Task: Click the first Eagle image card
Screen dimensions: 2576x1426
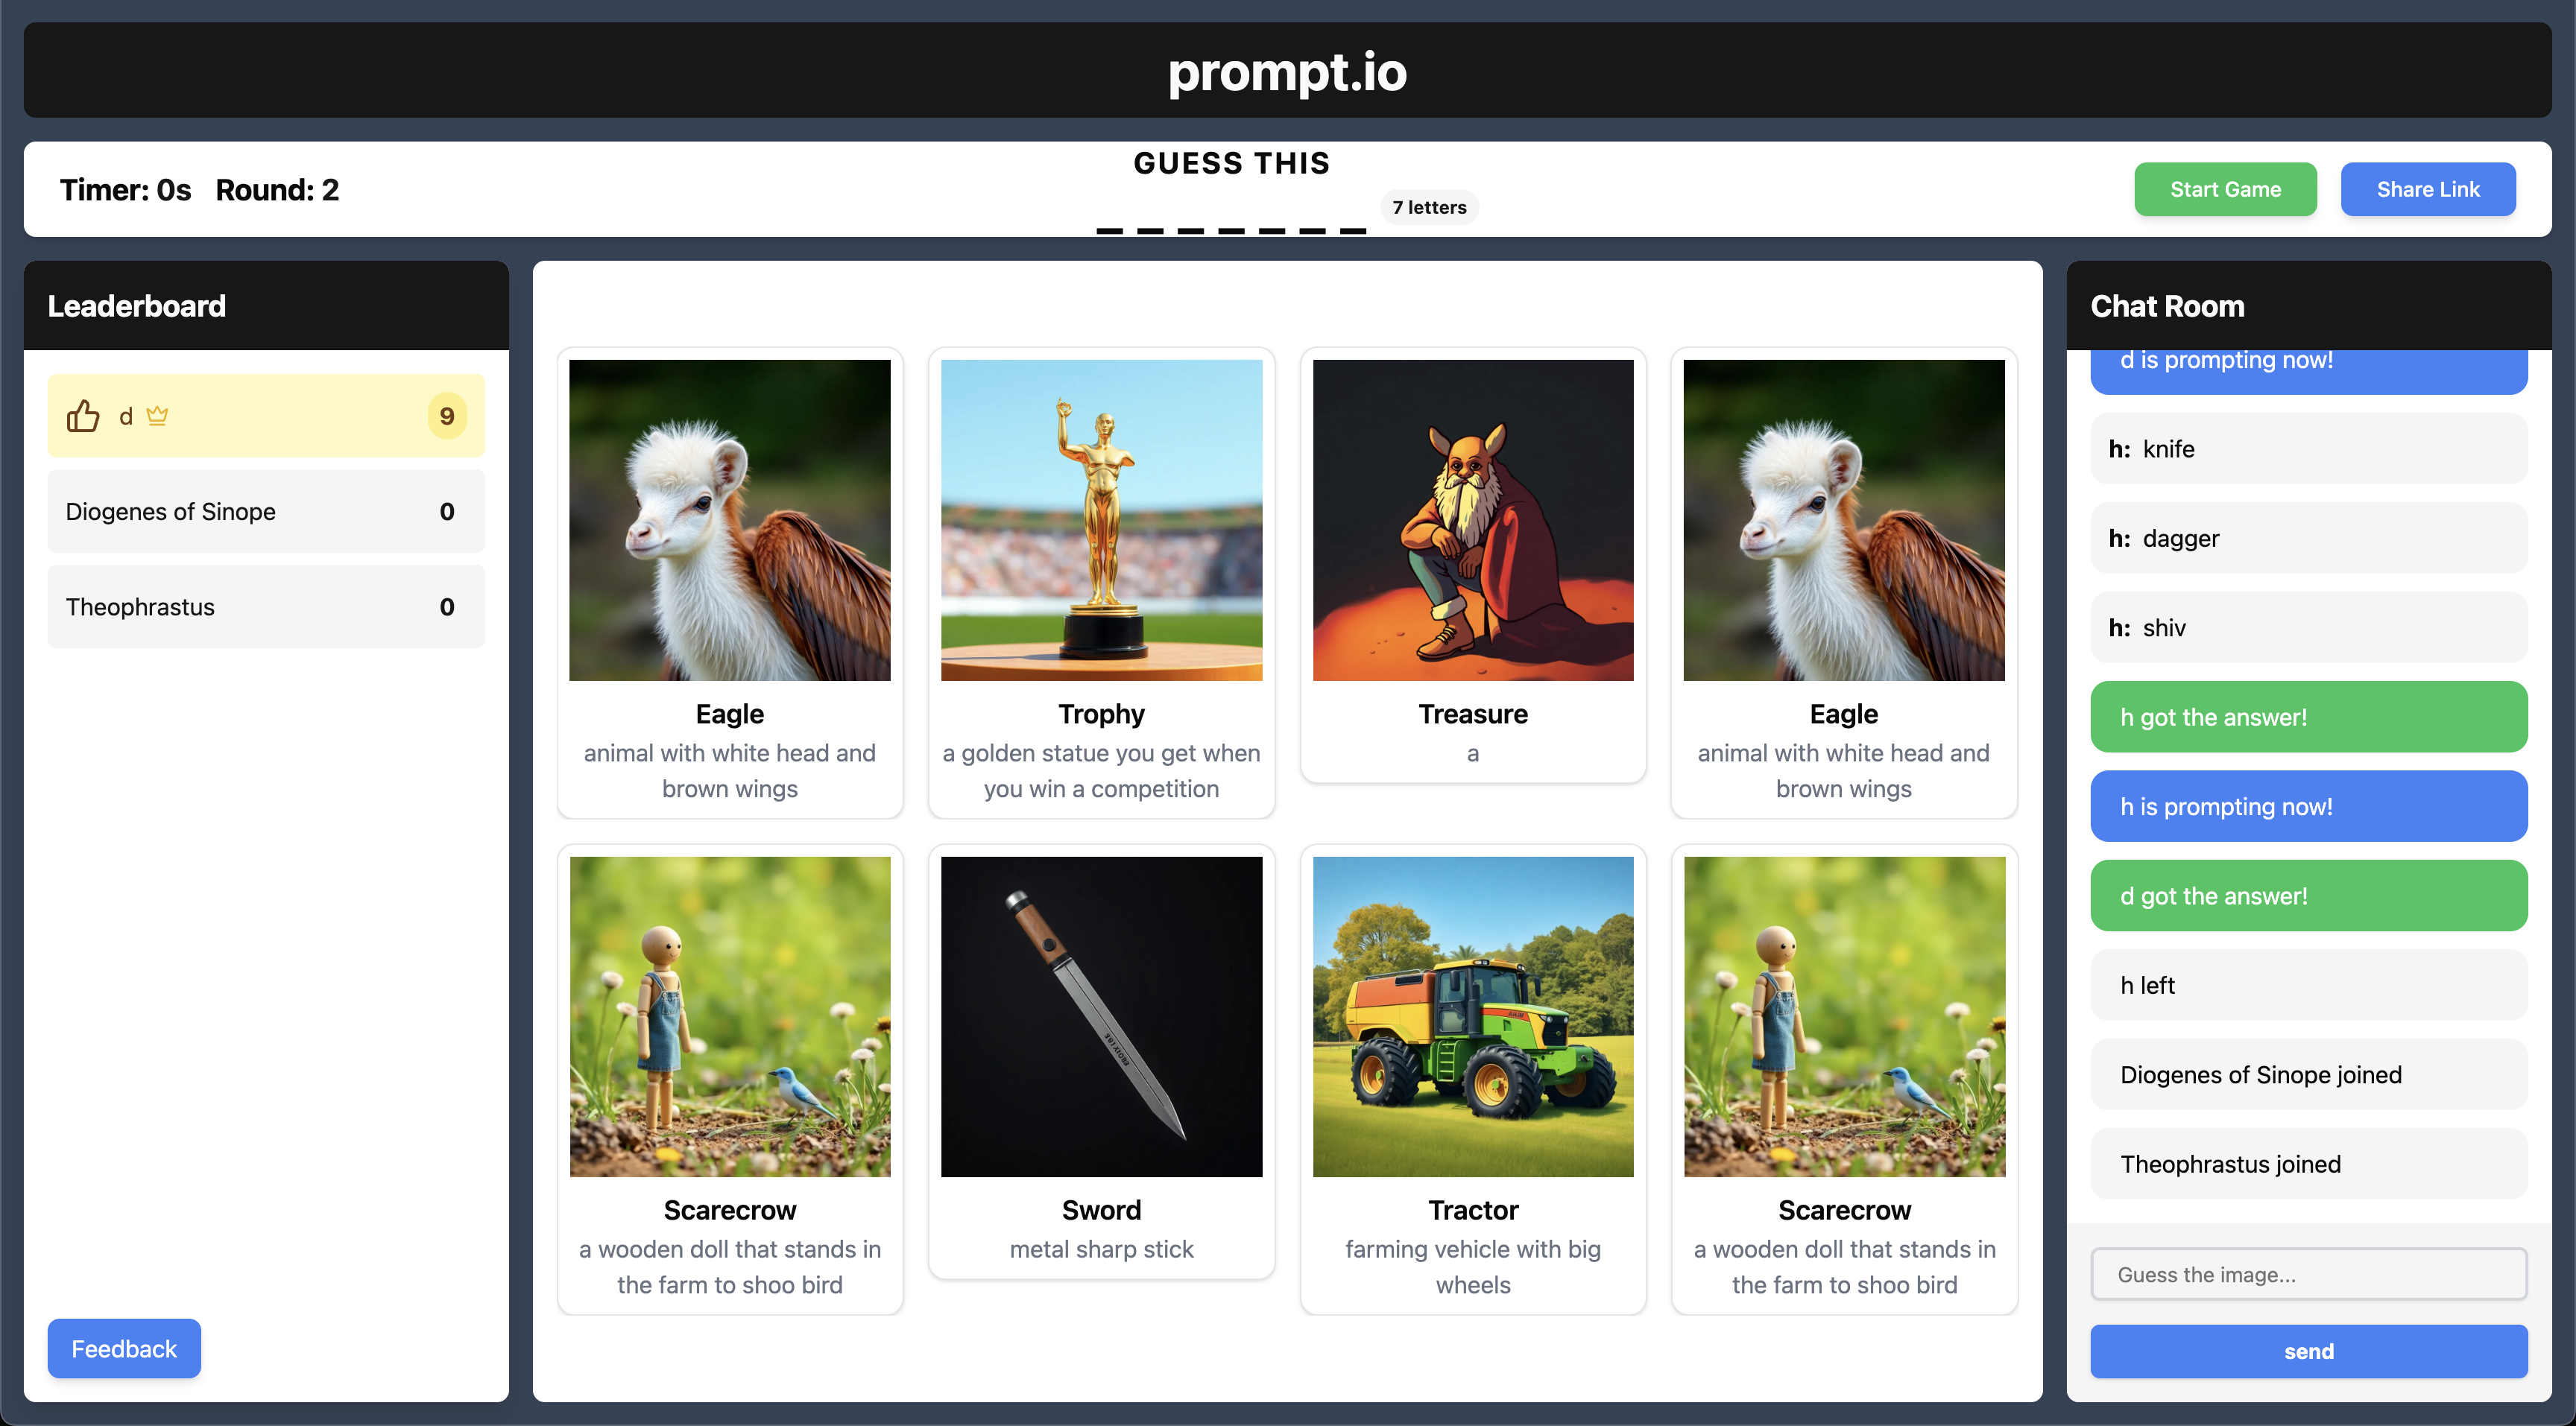Action: coord(730,583)
